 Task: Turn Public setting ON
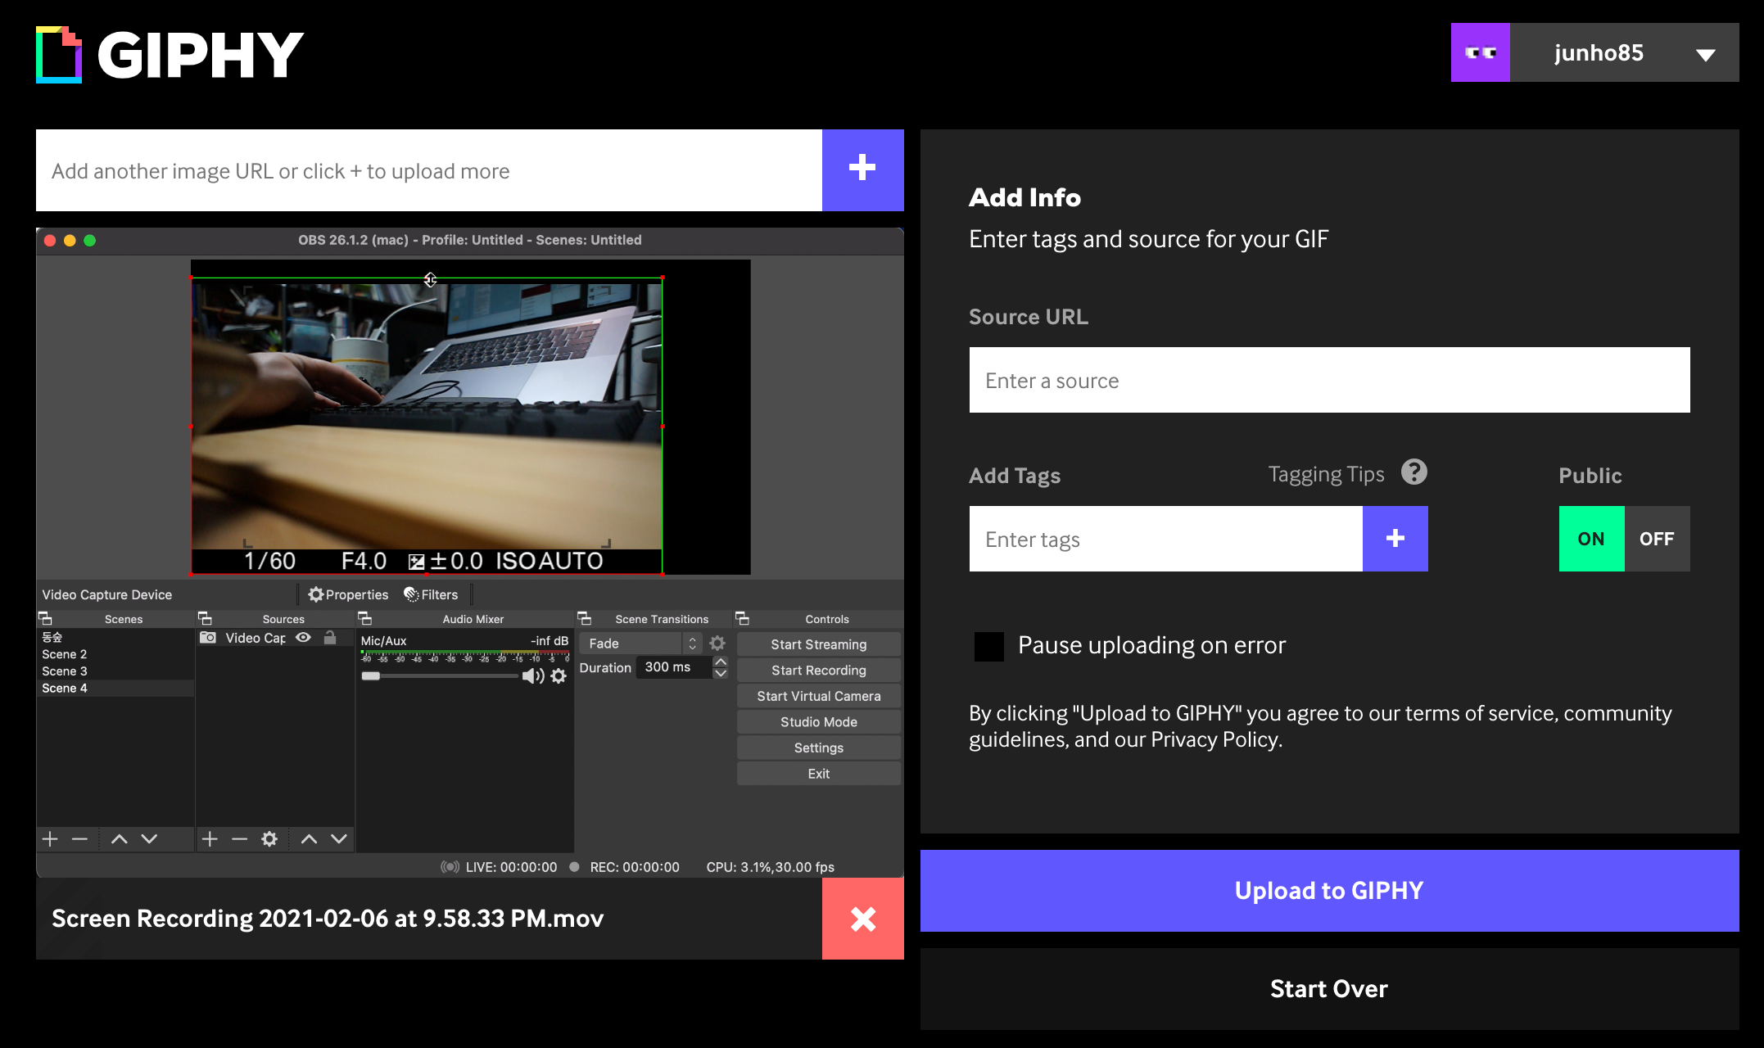[x=1590, y=539]
